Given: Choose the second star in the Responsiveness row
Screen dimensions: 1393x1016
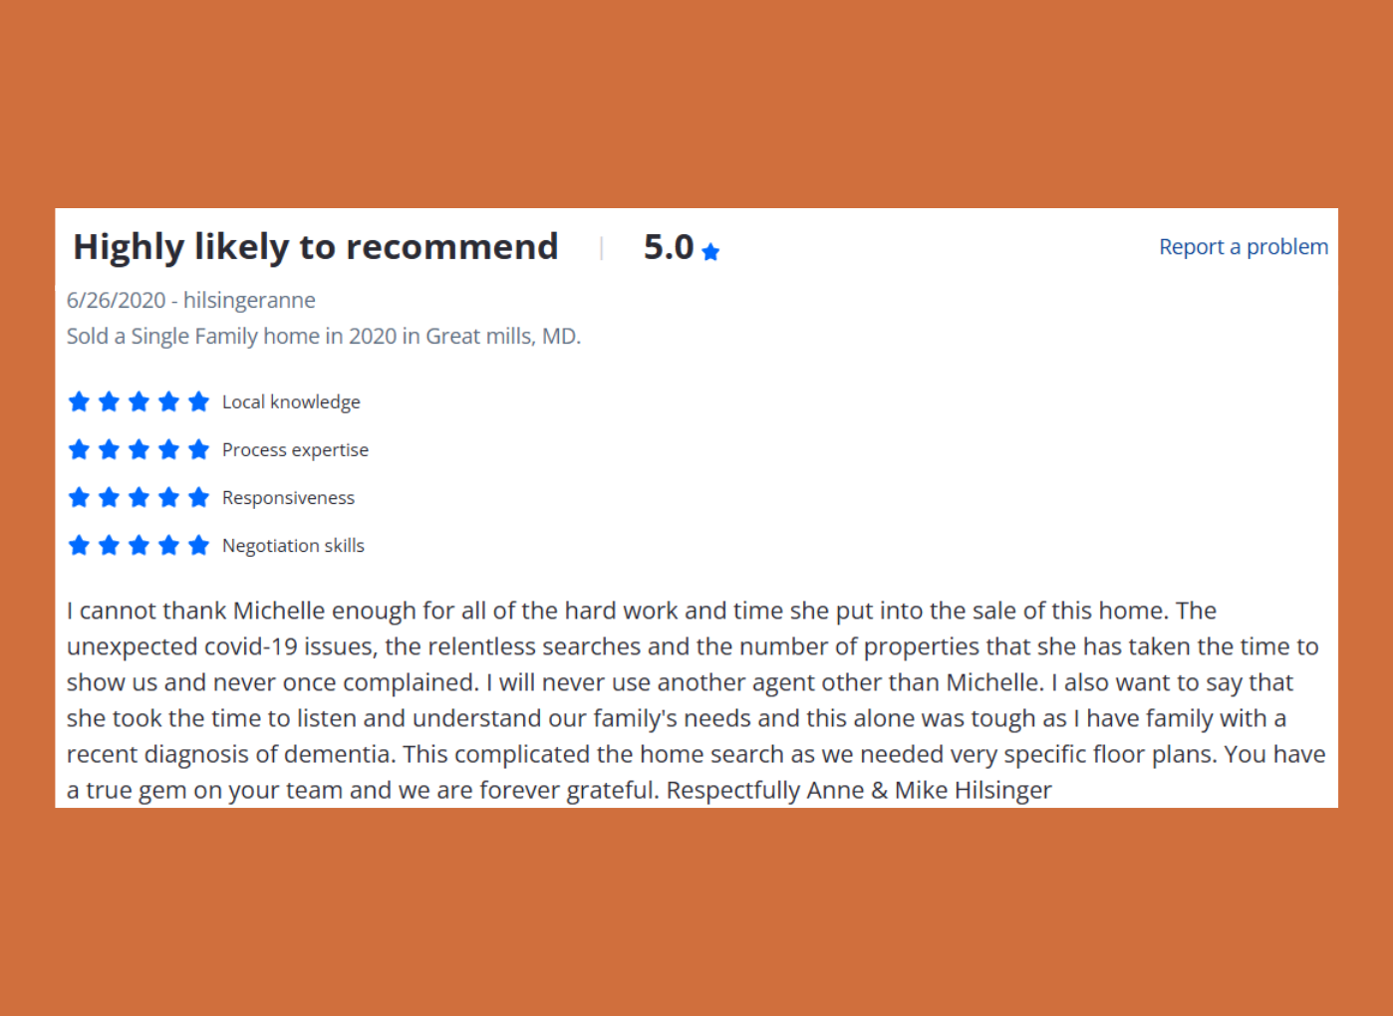Looking at the screenshot, I should tap(109, 497).
